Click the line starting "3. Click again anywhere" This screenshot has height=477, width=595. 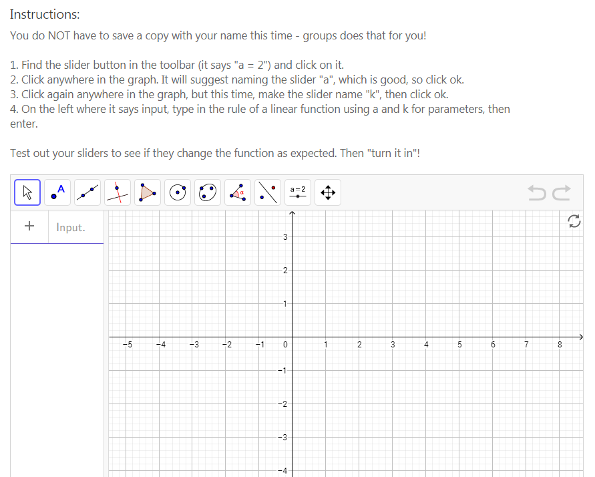(x=229, y=94)
